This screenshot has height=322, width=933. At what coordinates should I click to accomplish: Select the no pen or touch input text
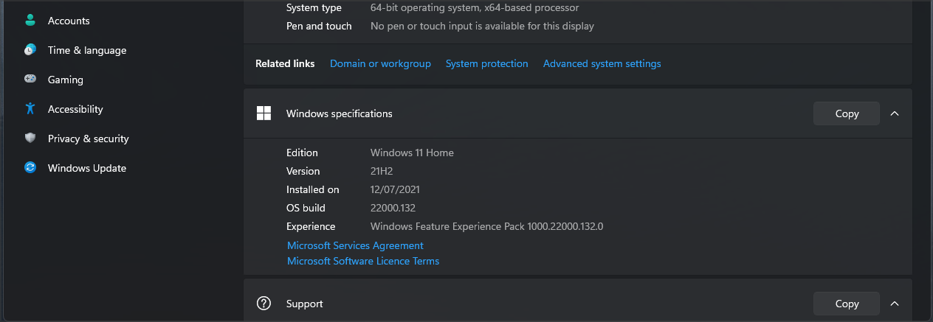click(x=482, y=26)
